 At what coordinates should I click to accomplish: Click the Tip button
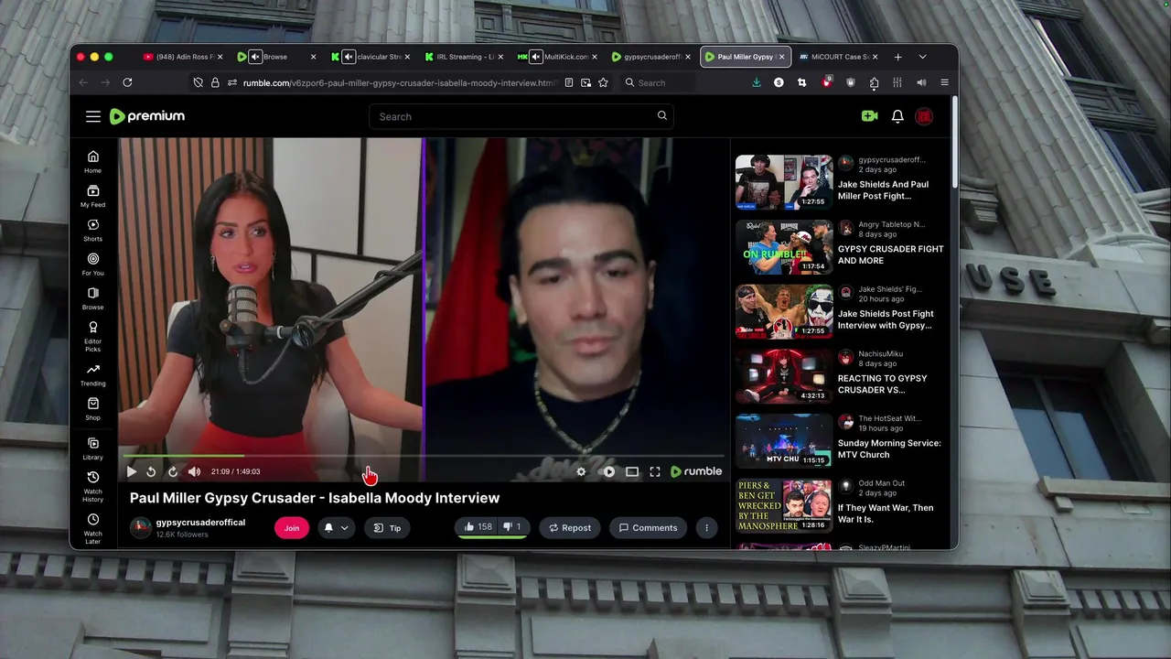pyautogui.click(x=388, y=527)
